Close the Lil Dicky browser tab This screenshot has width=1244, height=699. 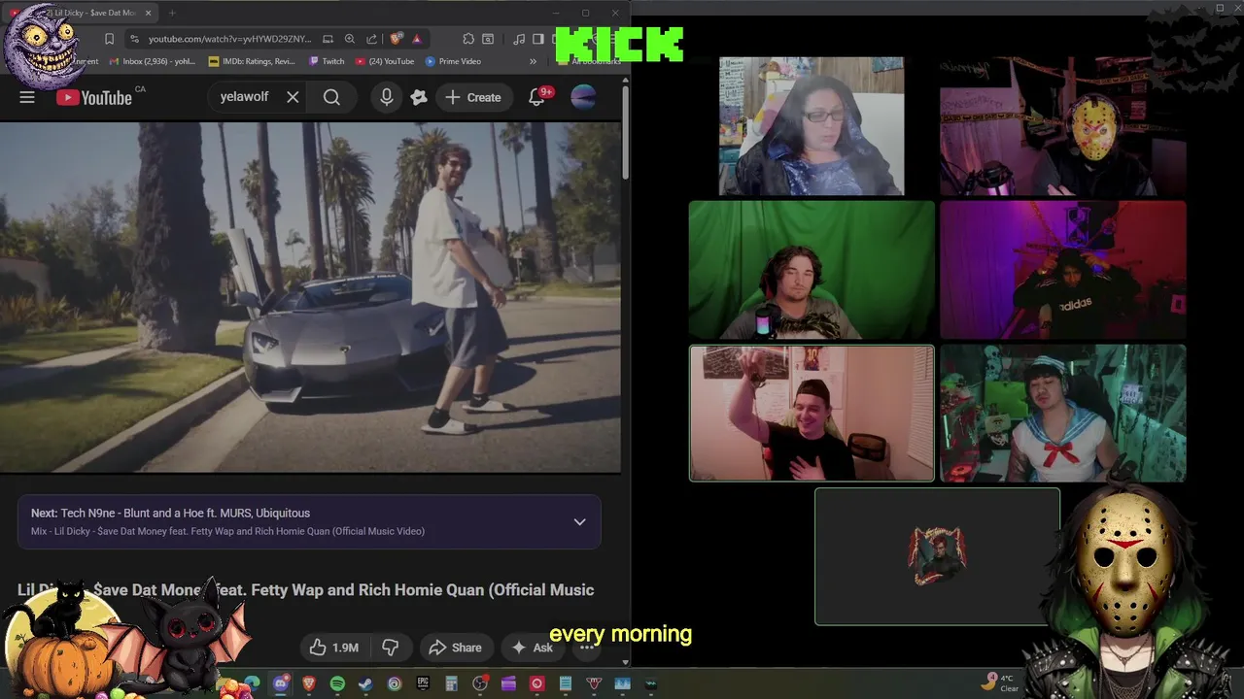tap(148, 13)
